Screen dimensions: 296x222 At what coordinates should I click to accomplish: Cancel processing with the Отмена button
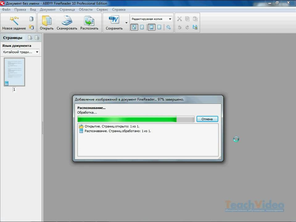[x=207, y=119]
